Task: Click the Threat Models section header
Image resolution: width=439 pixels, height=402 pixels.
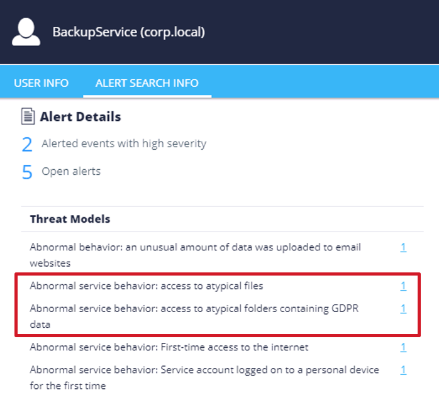Action: pos(70,219)
